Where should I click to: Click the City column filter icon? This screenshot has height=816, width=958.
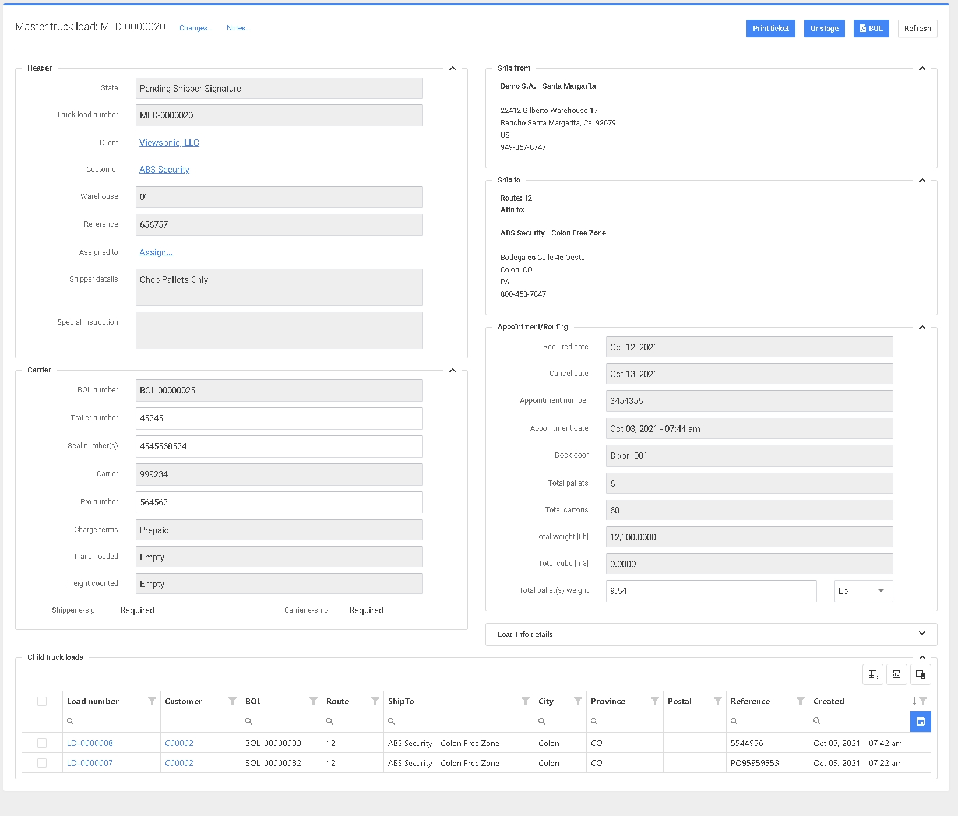577,701
